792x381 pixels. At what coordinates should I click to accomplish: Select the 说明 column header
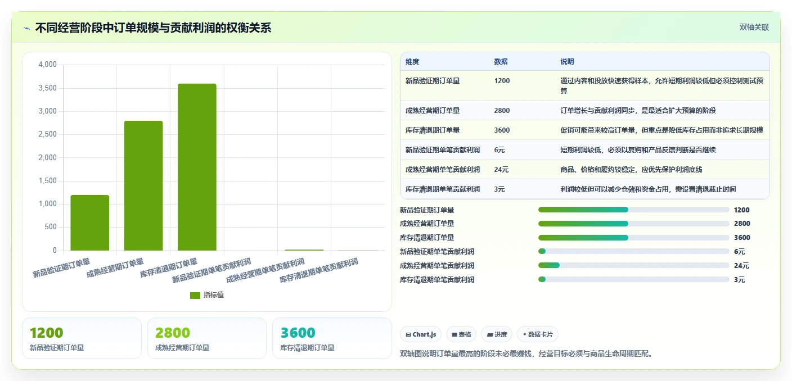click(567, 62)
